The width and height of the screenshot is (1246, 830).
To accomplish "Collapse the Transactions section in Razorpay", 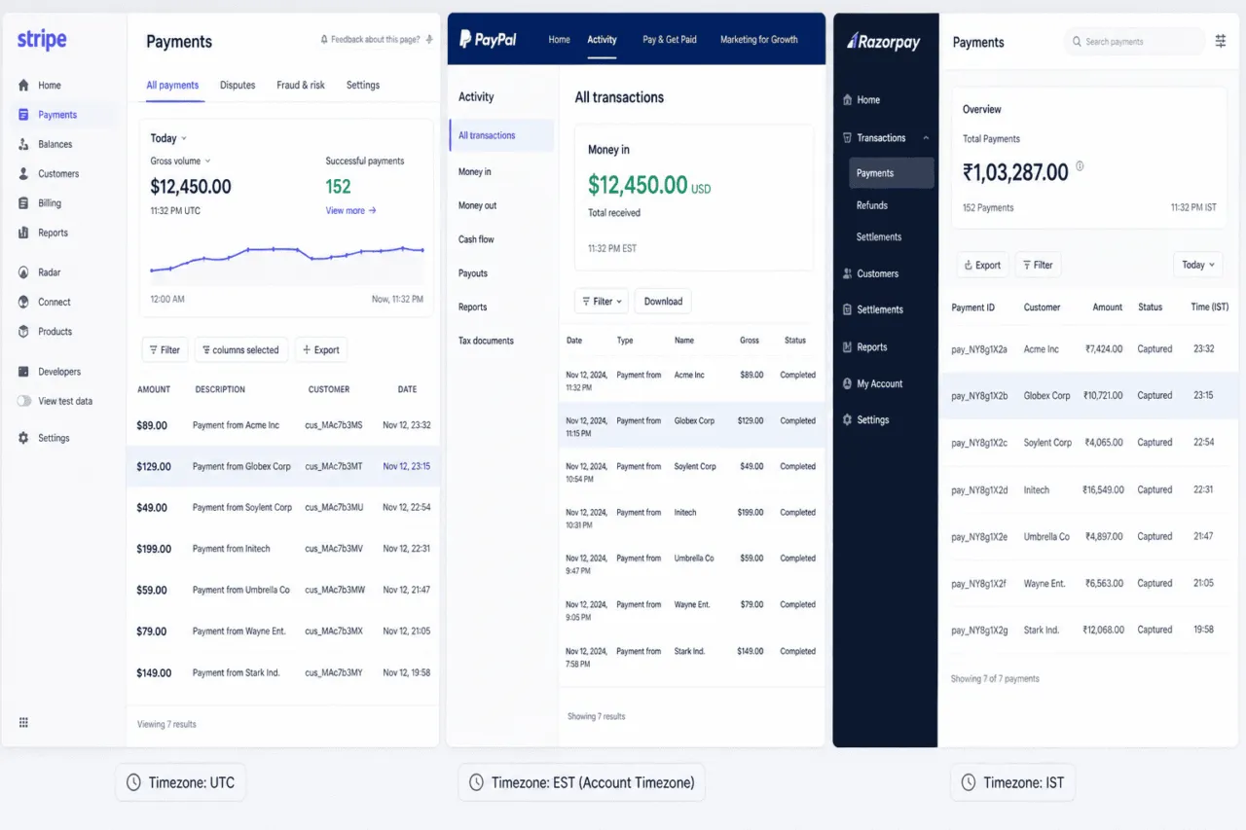I will tap(926, 138).
